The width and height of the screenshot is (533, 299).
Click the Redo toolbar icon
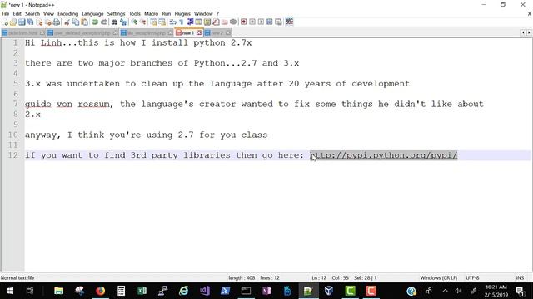coord(103,22)
